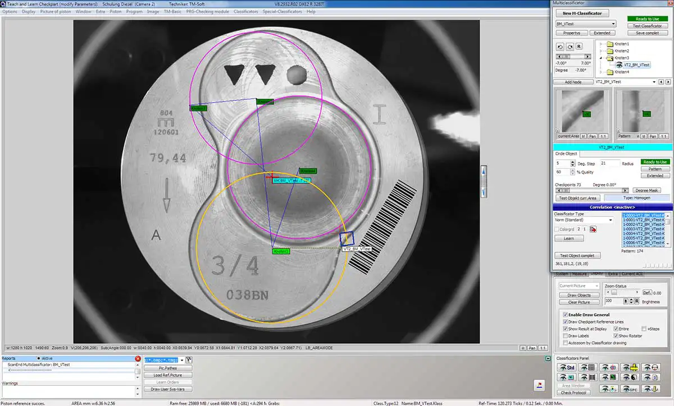Open the PRG-Checking module menu
The image size is (674, 406).
tap(208, 11)
